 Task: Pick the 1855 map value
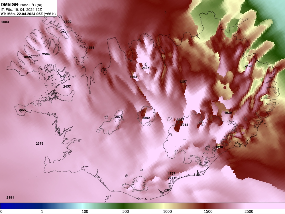[x=27, y=57]
